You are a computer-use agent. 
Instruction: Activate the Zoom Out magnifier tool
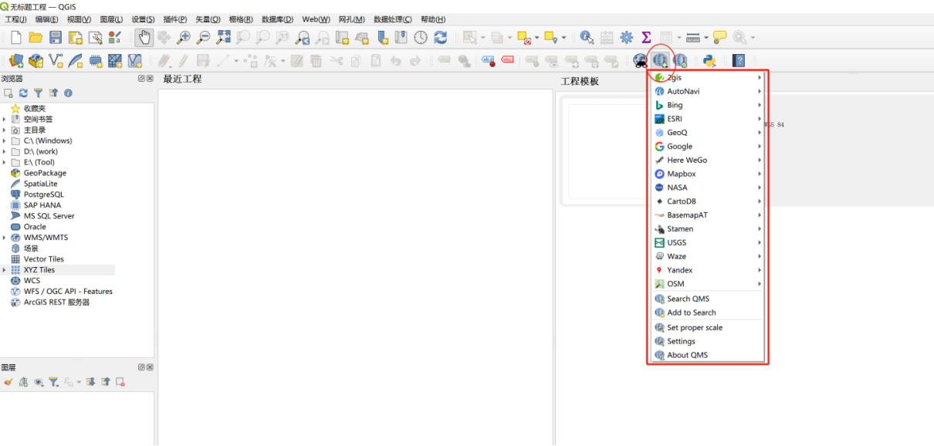(204, 37)
